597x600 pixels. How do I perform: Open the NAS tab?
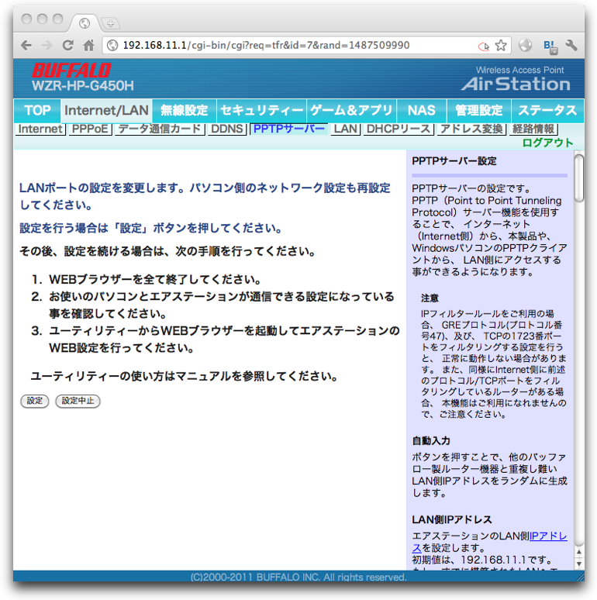[x=421, y=111]
